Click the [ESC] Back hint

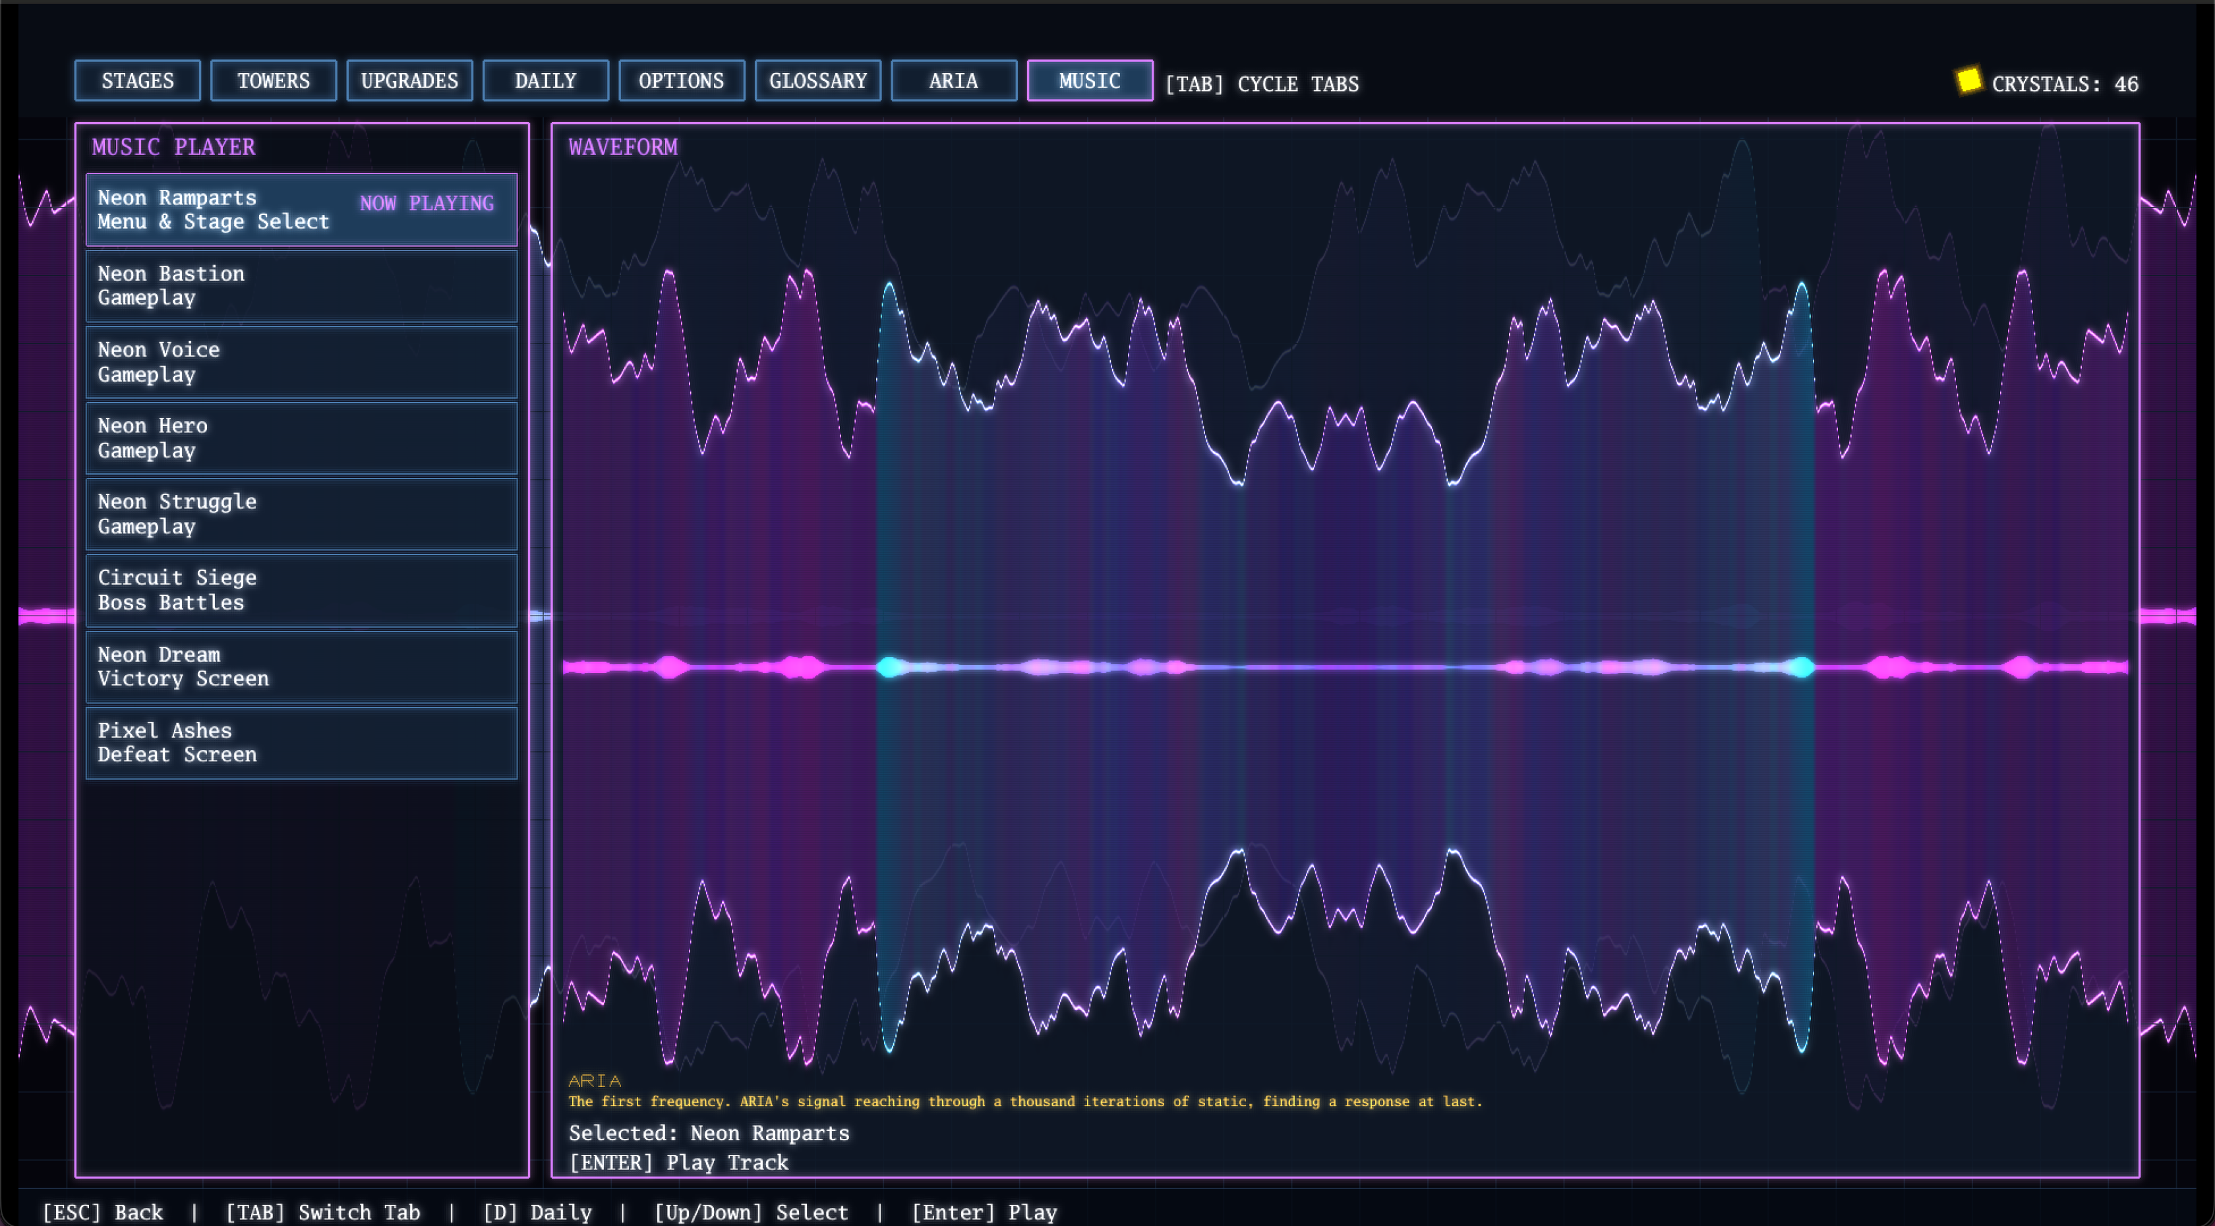click(102, 1212)
